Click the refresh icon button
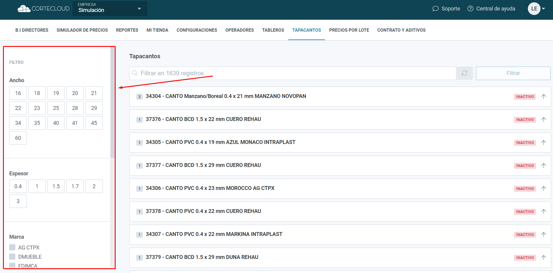 click(x=465, y=73)
